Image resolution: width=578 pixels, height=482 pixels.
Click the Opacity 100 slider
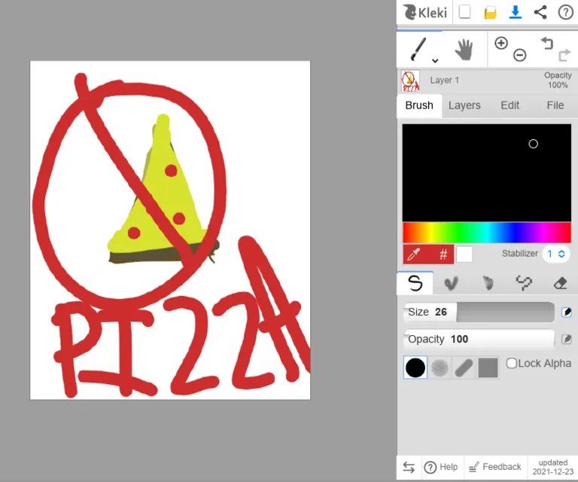479,339
